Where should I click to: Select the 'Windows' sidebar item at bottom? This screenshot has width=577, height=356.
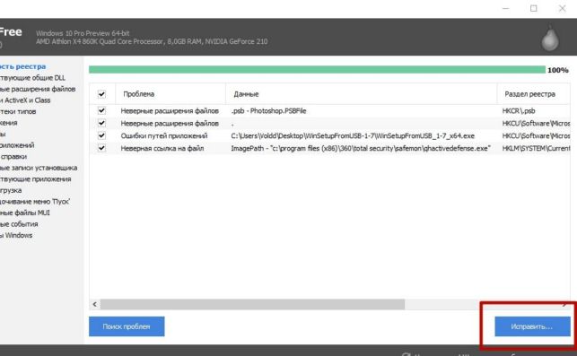[16, 235]
